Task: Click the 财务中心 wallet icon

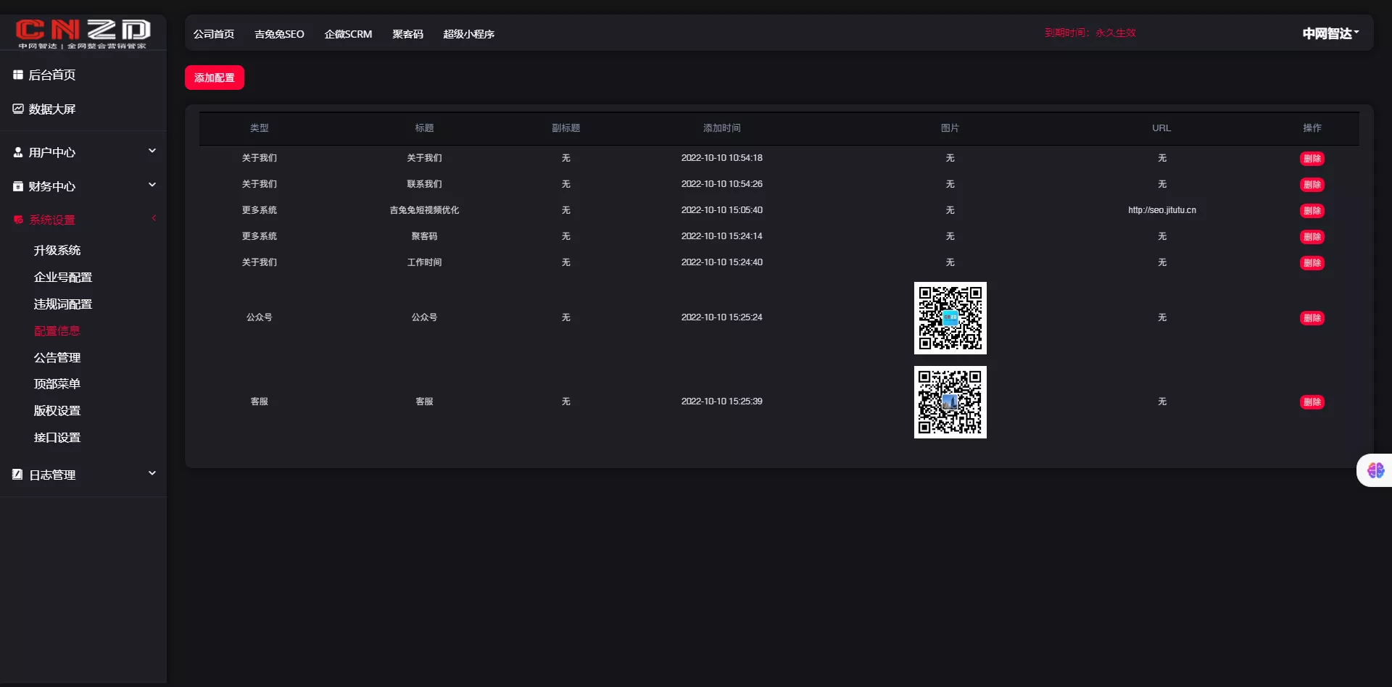Action: (x=18, y=186)
